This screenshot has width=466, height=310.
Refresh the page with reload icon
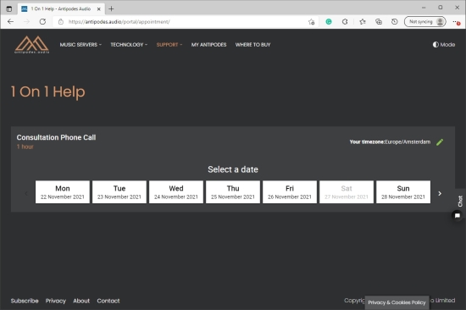(42, 22)
